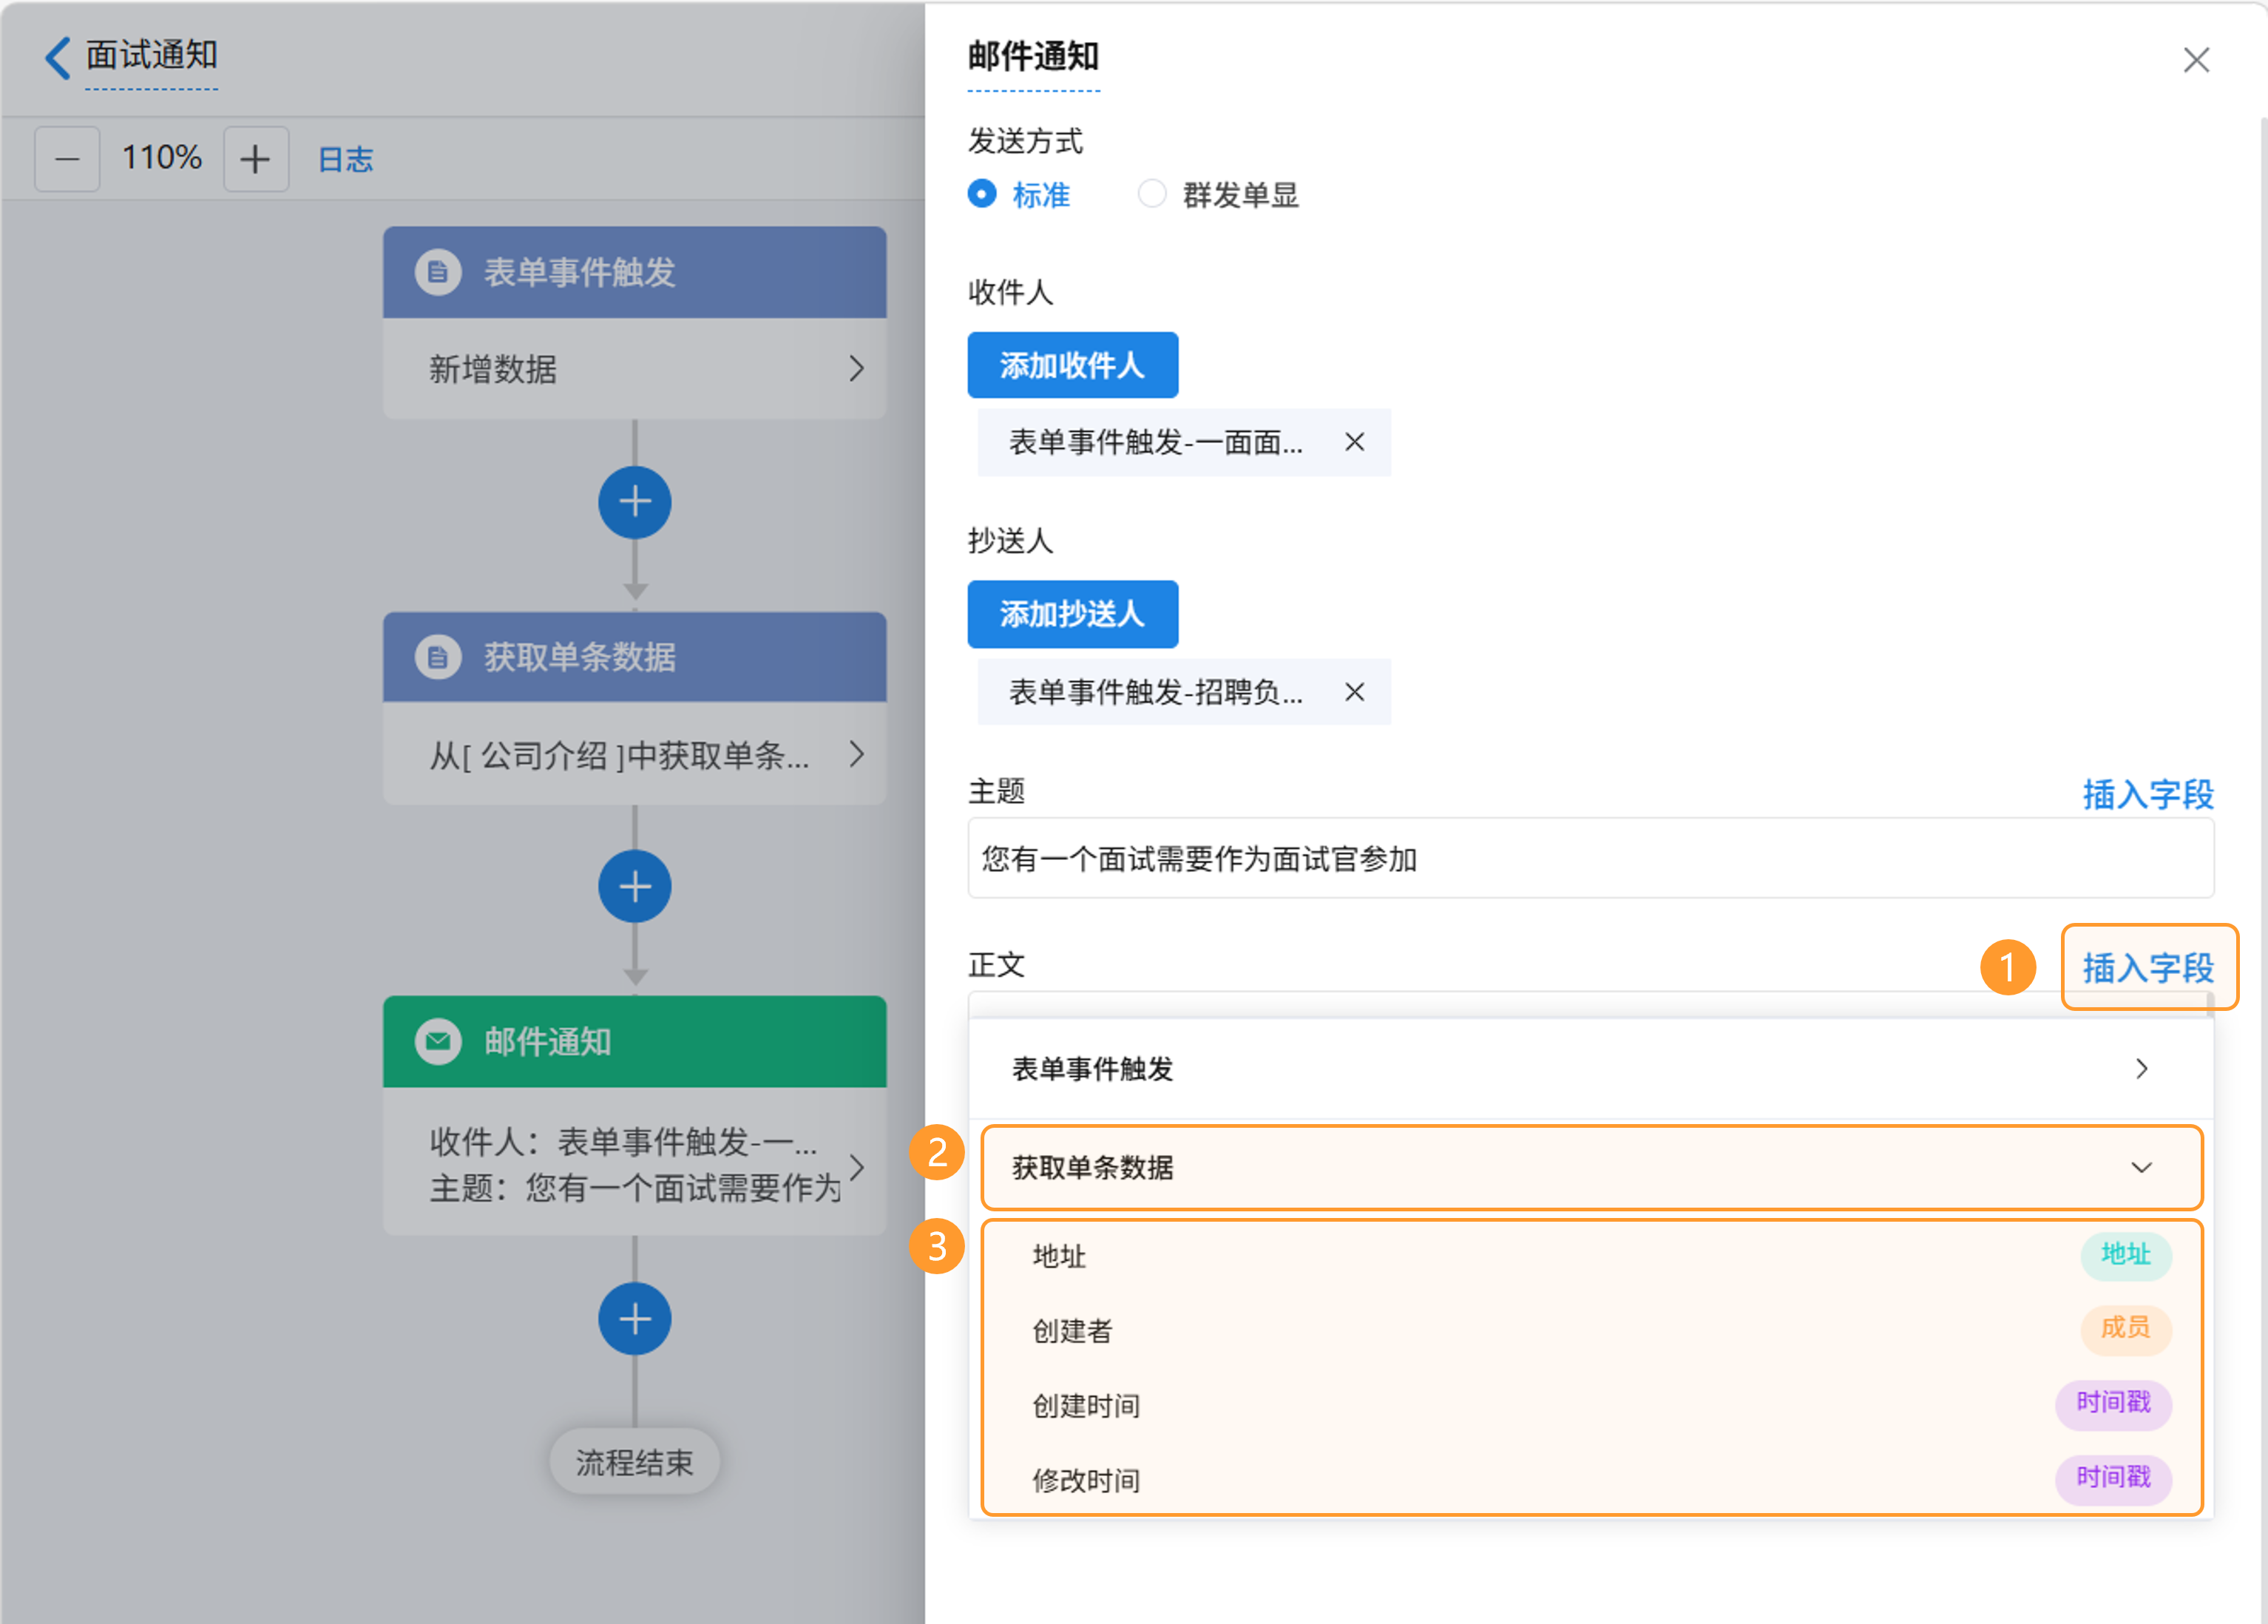Screen dimensions: 2268x1624
Task: Select the 标准 send mode
Action: click(982, 194)
